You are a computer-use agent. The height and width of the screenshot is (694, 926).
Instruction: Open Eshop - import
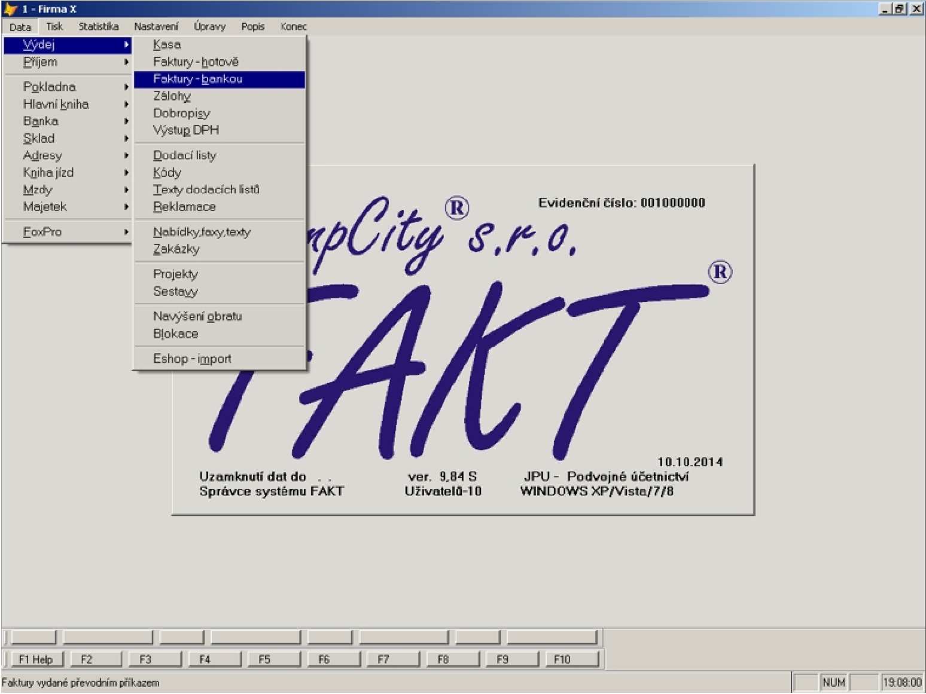(220, 359)
